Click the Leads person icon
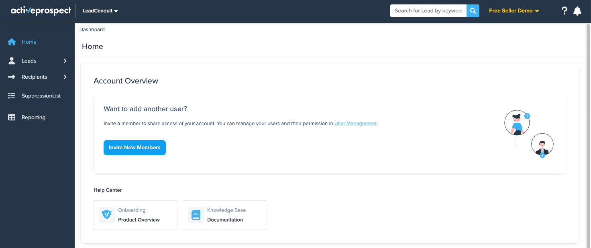591x248 pixels. [x=12, y=61]
